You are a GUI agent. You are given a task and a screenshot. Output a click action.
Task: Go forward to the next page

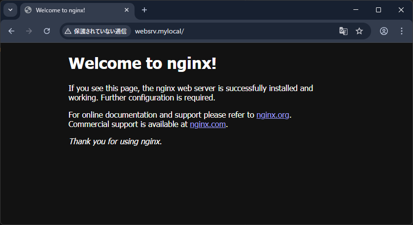pos(29,31)
